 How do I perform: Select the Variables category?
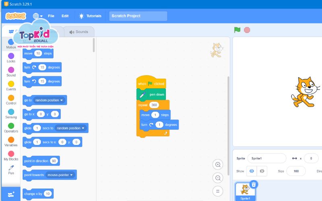[11, 142]
